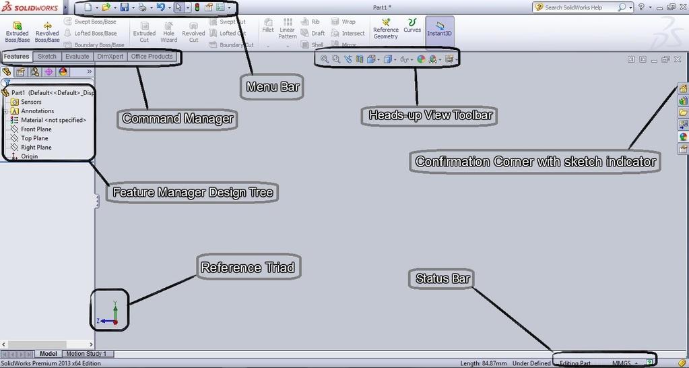Click the Open file folder icon
The width and height of the screenshot is (689, 368).
pos(106,7)
